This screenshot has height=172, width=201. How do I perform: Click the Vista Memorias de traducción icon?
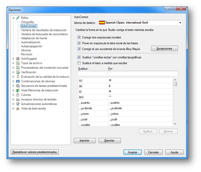click(18, 90)
